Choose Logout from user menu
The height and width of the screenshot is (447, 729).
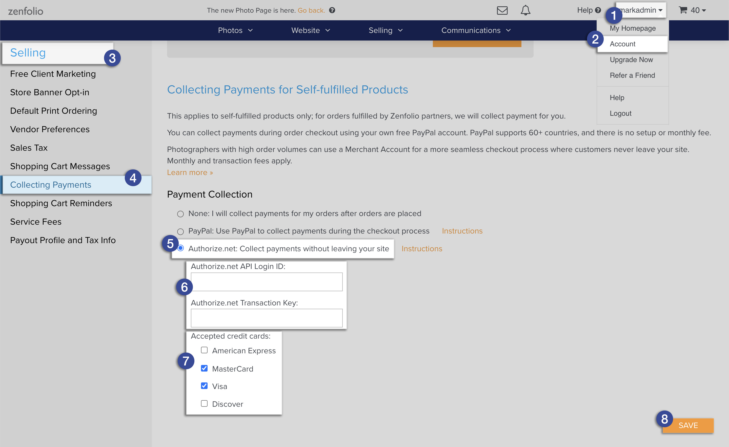[620, 113]
